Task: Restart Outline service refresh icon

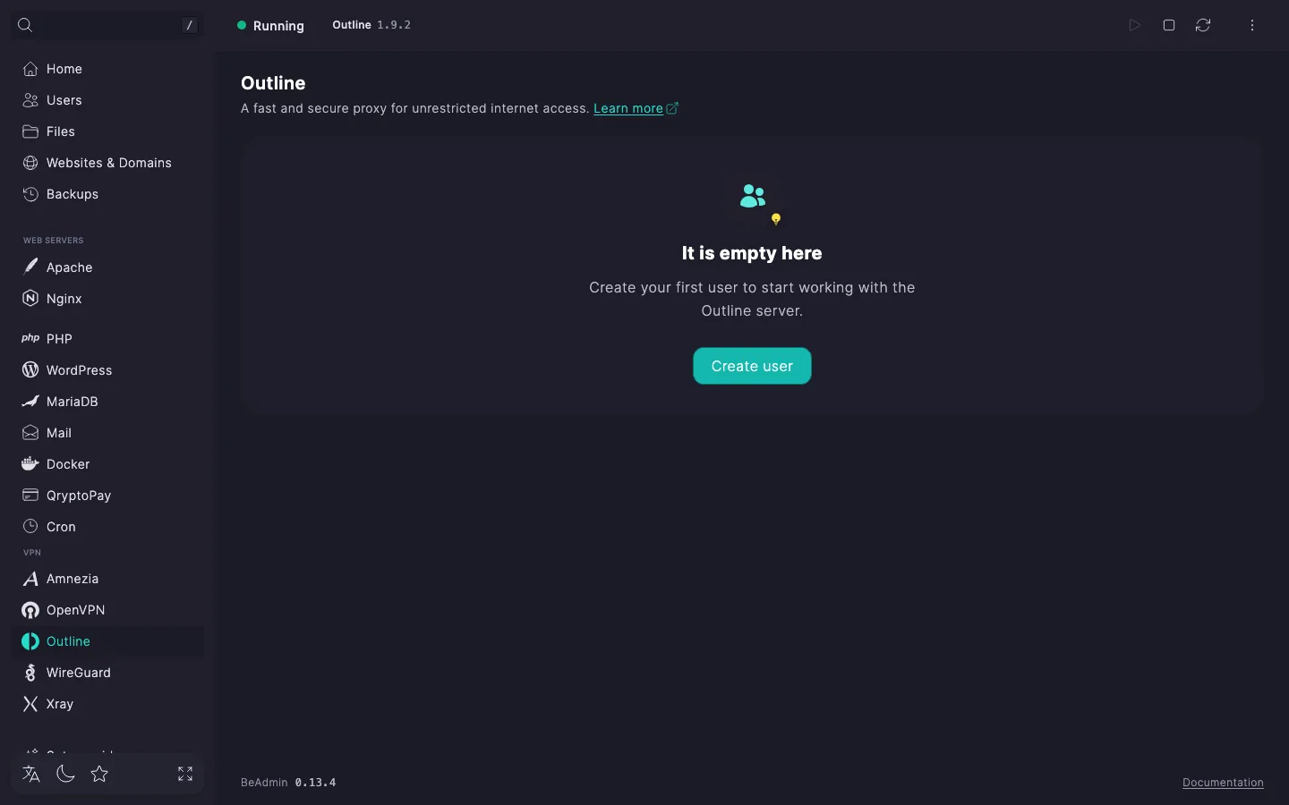Action: point(1203,25)
